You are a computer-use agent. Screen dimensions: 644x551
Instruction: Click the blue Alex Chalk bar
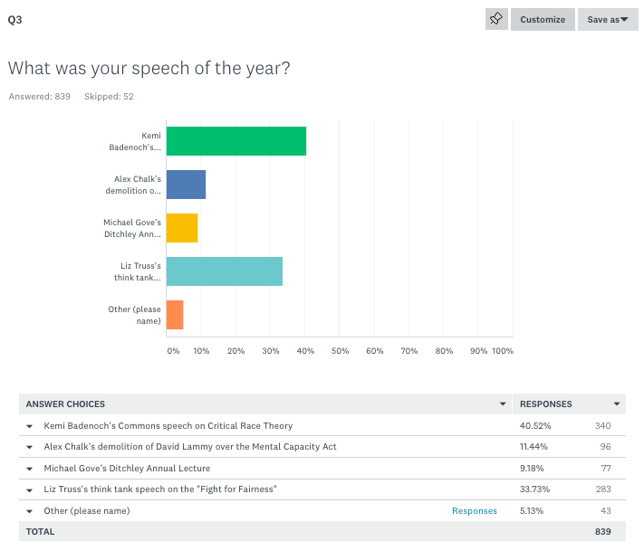pos(186,185)
